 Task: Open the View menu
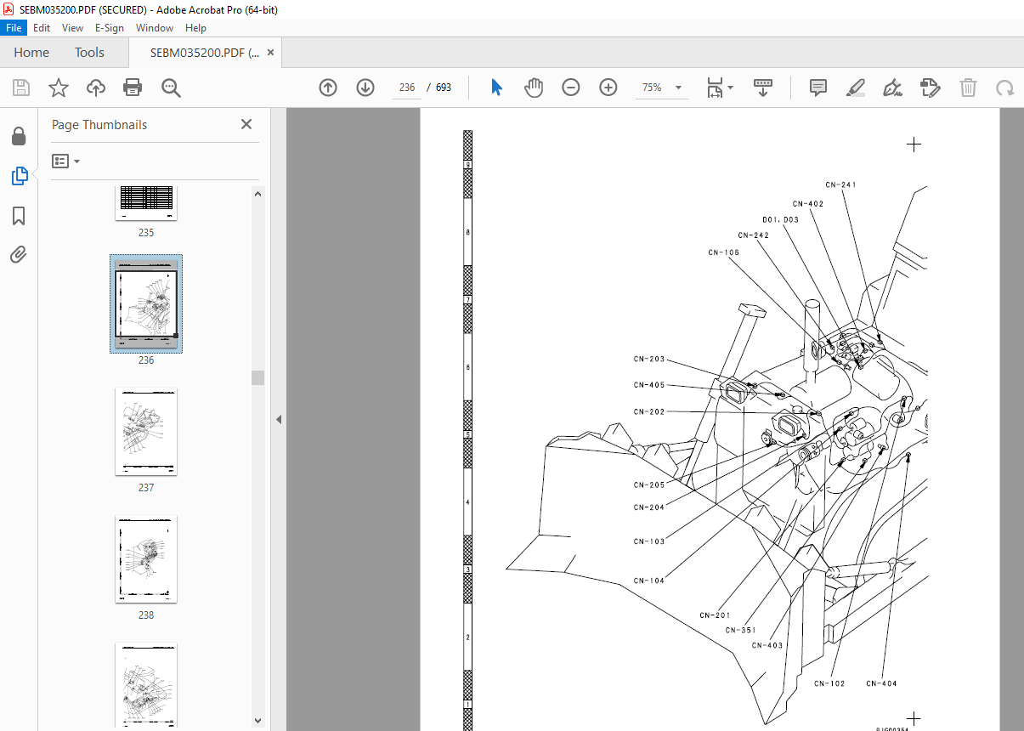coord(72,28)
